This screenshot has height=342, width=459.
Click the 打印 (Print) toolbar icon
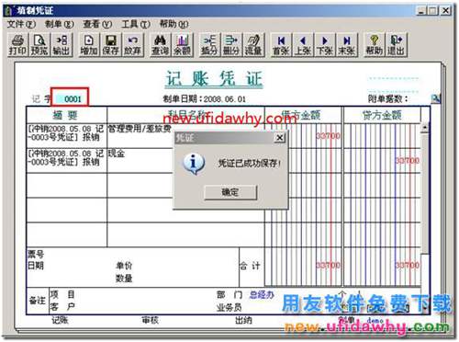(17, 45)
